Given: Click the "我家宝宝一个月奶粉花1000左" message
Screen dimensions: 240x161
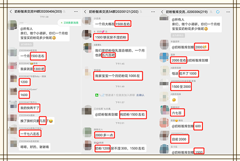Looking at the screenshot, I should point(118,76).
